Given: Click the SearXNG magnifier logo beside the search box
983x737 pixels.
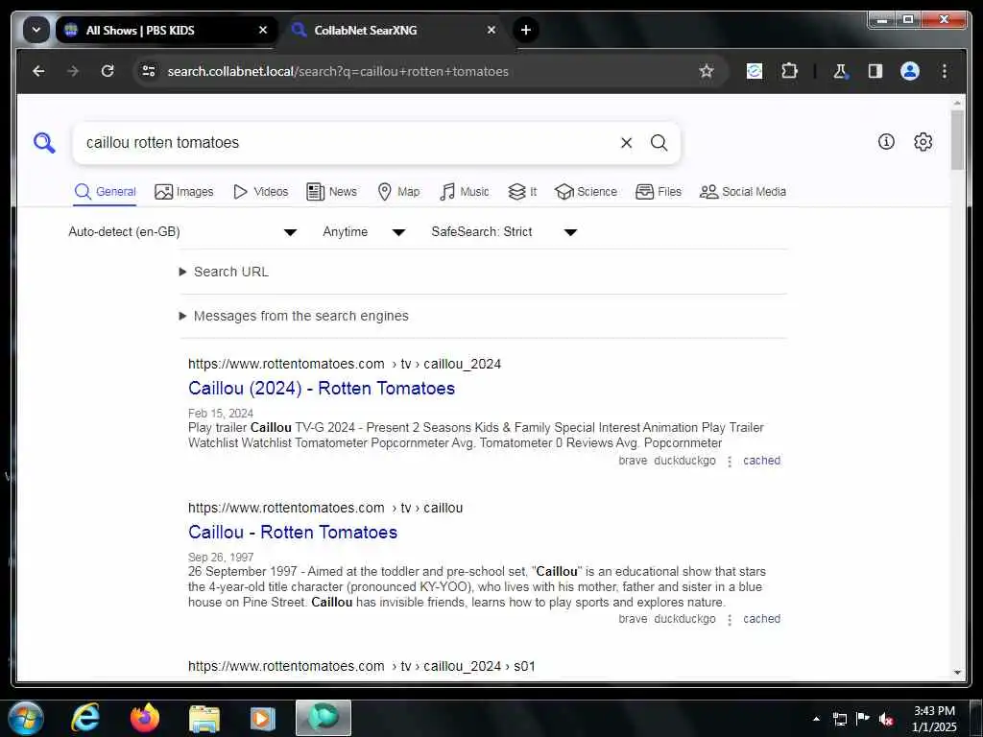Looking at the screenshot, I should click(x=44, y=143).
